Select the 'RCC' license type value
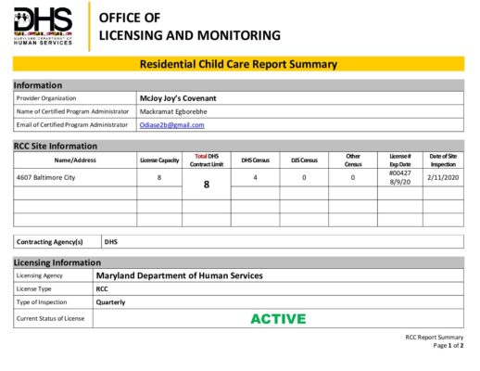 tap(102, 289)
